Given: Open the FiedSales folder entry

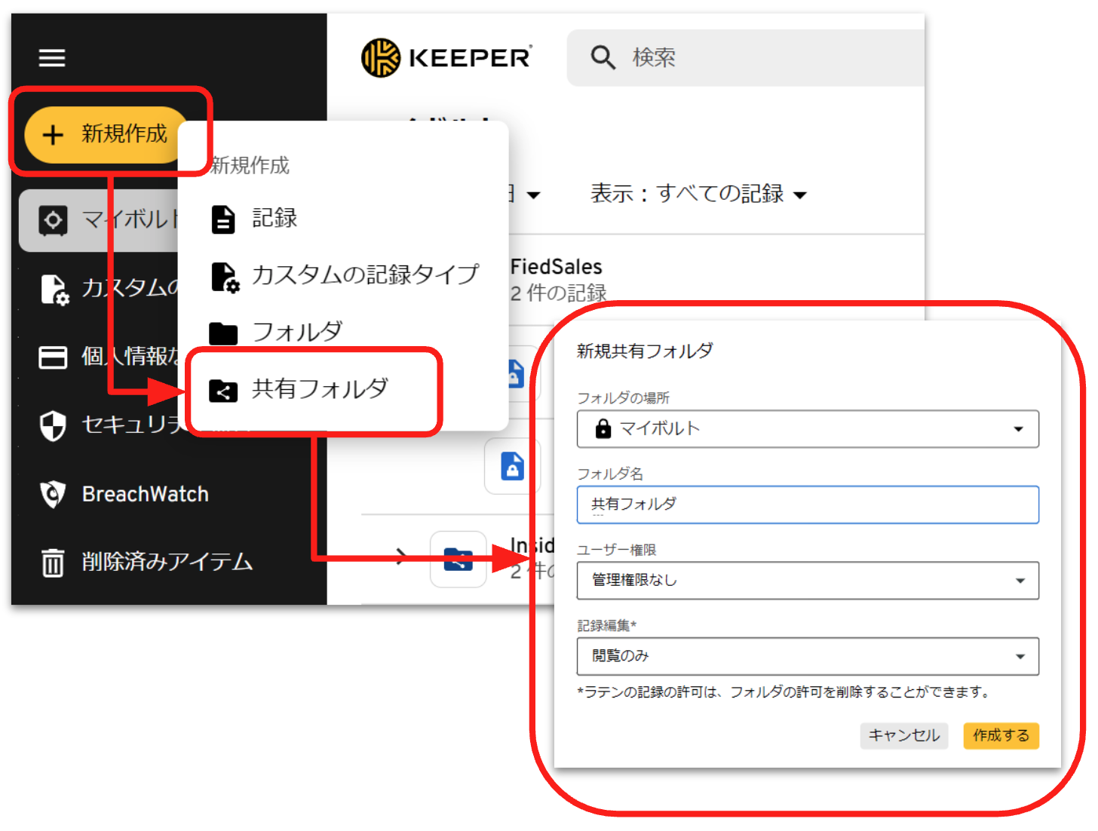Looking at the screenshot, I should [x=557, y=280].
